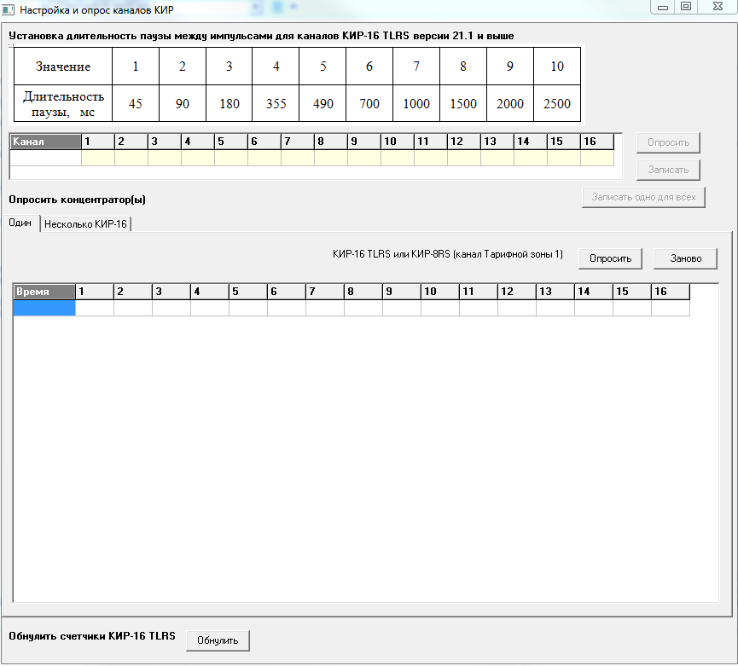Click the Время column header
Image resolution: width=738 pixels, height=666 pixels.
pos(44,292)
